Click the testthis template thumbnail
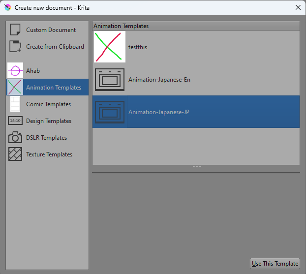 tap(110, 47)
